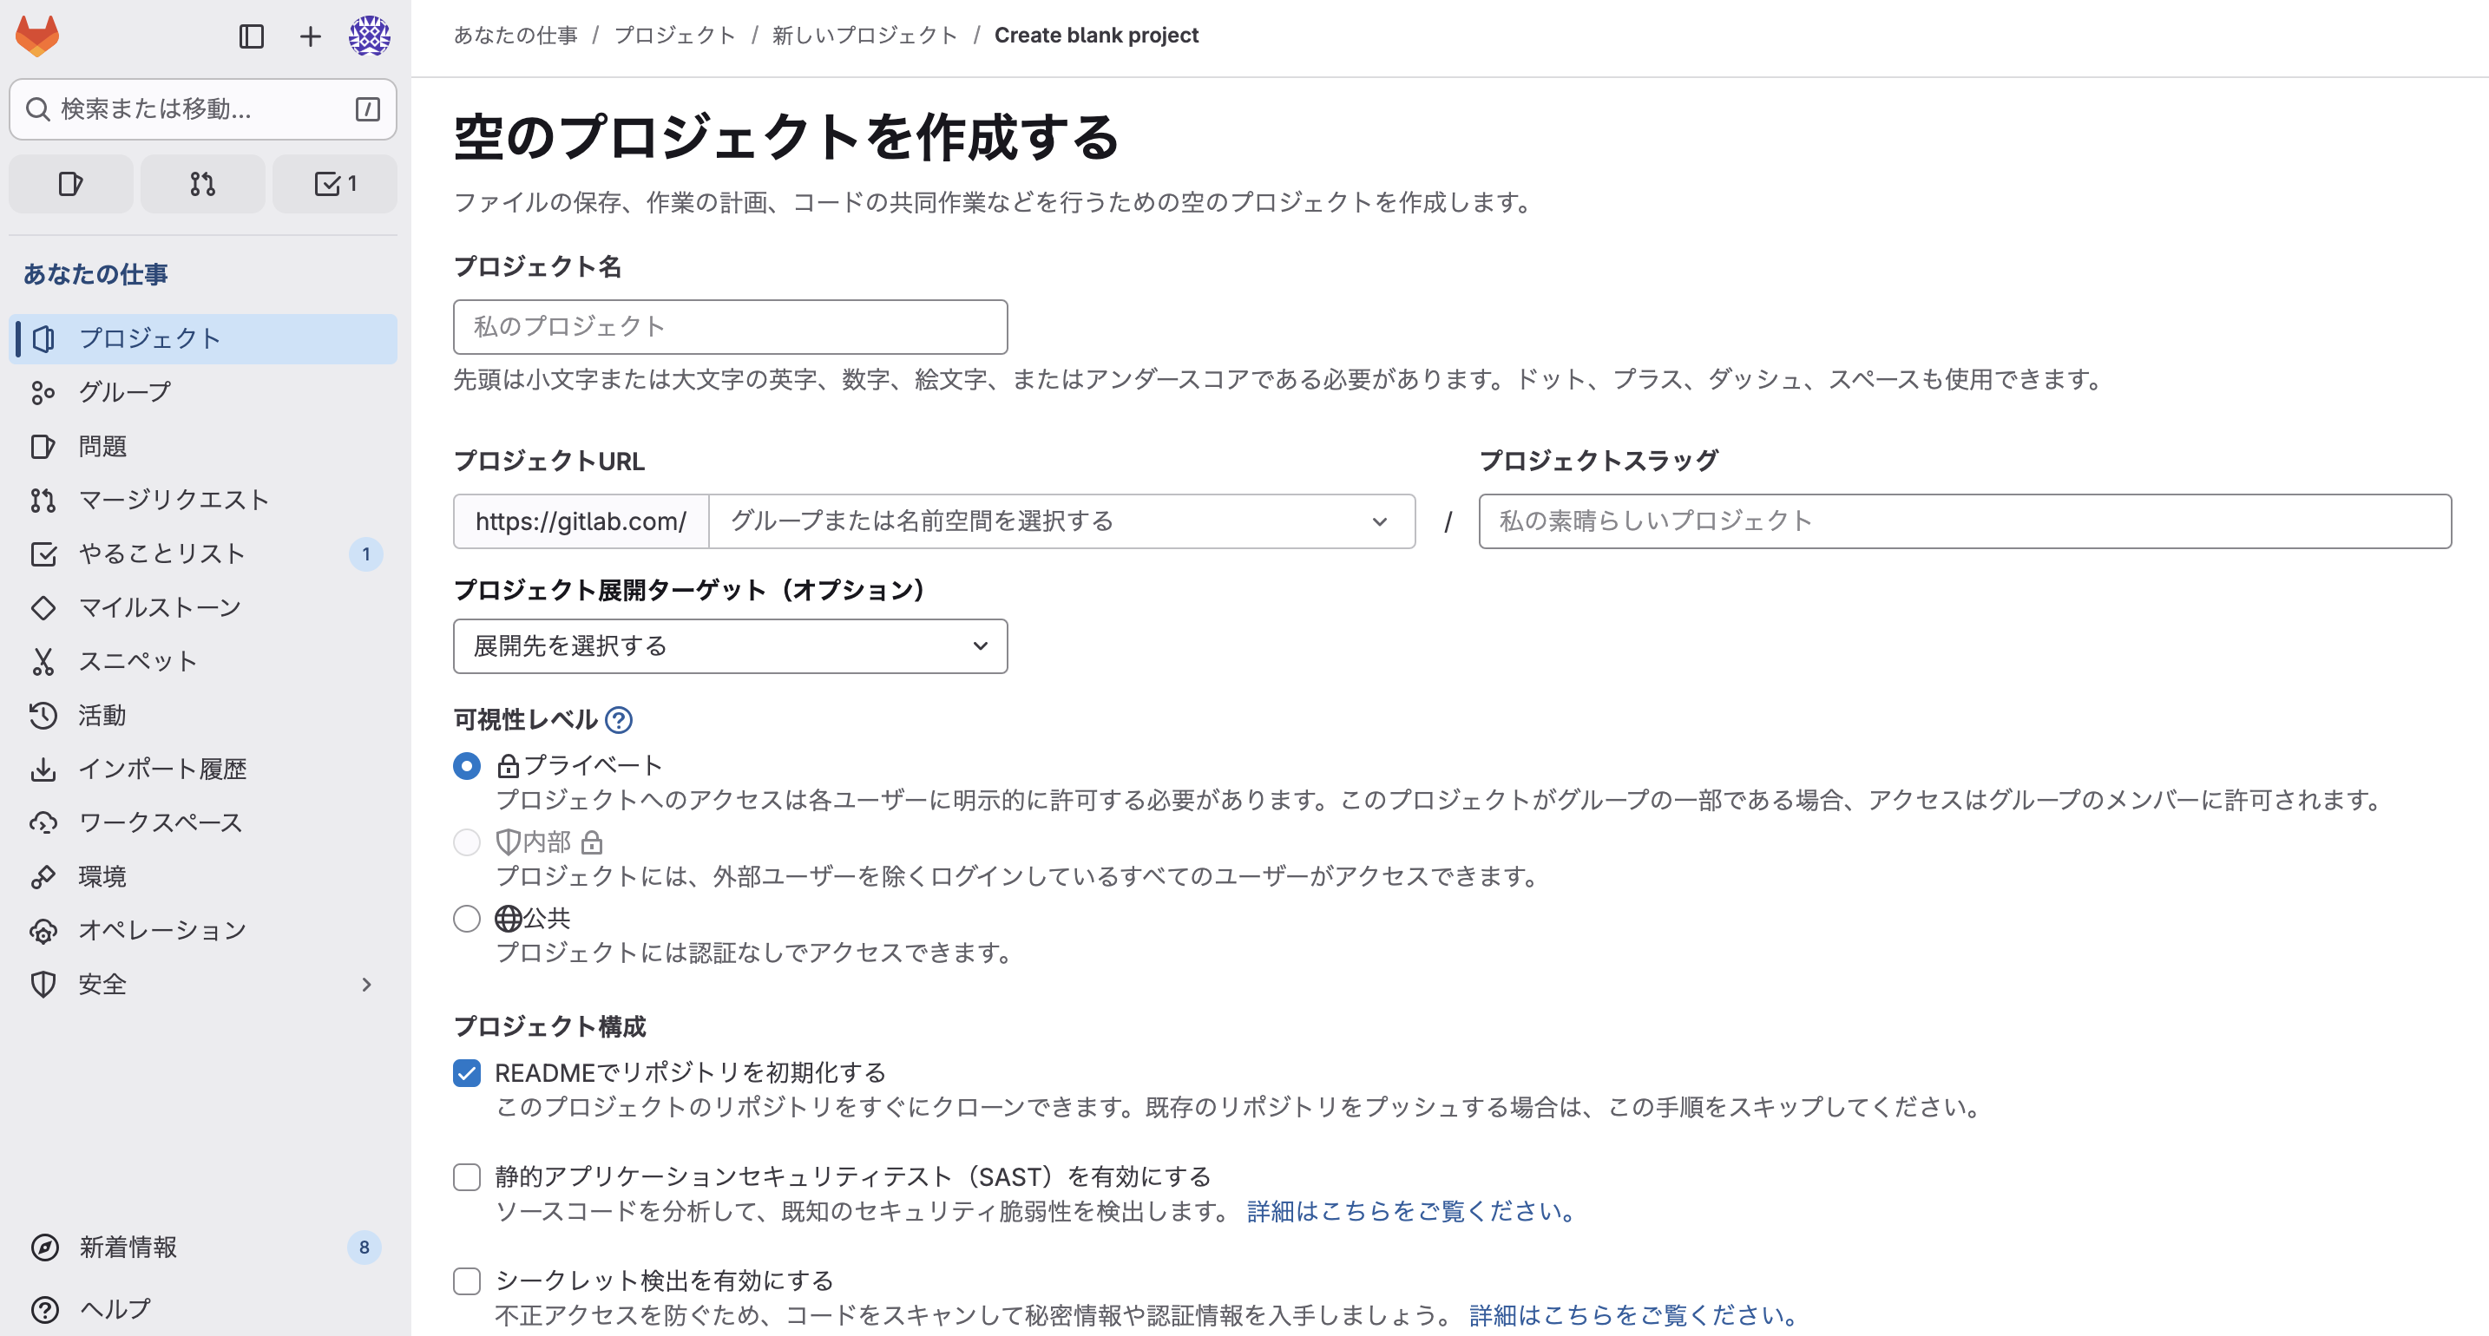Screen dimensions: 2489x1336
Task: Click the visibility level help icon
Action: coord(619,720)
